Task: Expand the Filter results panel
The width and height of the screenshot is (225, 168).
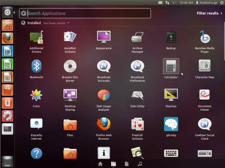Action: [x=210, y=13]
